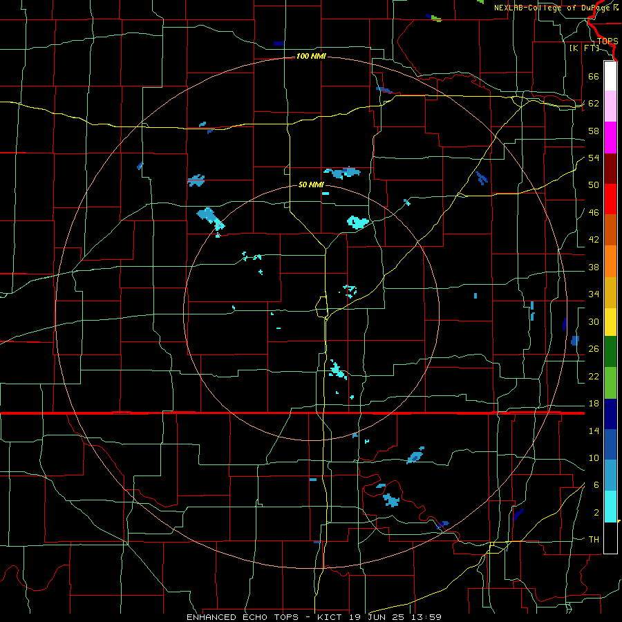Viewport: 622px width, 622px height.
Task: Click the "KICT" radar site identifier
Action: [x=331, y=617]
